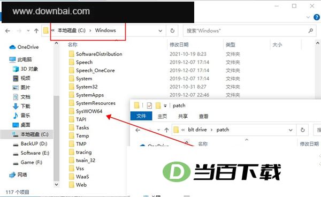Click search magnifier icon in Windows window

click(x=310, y=31)
